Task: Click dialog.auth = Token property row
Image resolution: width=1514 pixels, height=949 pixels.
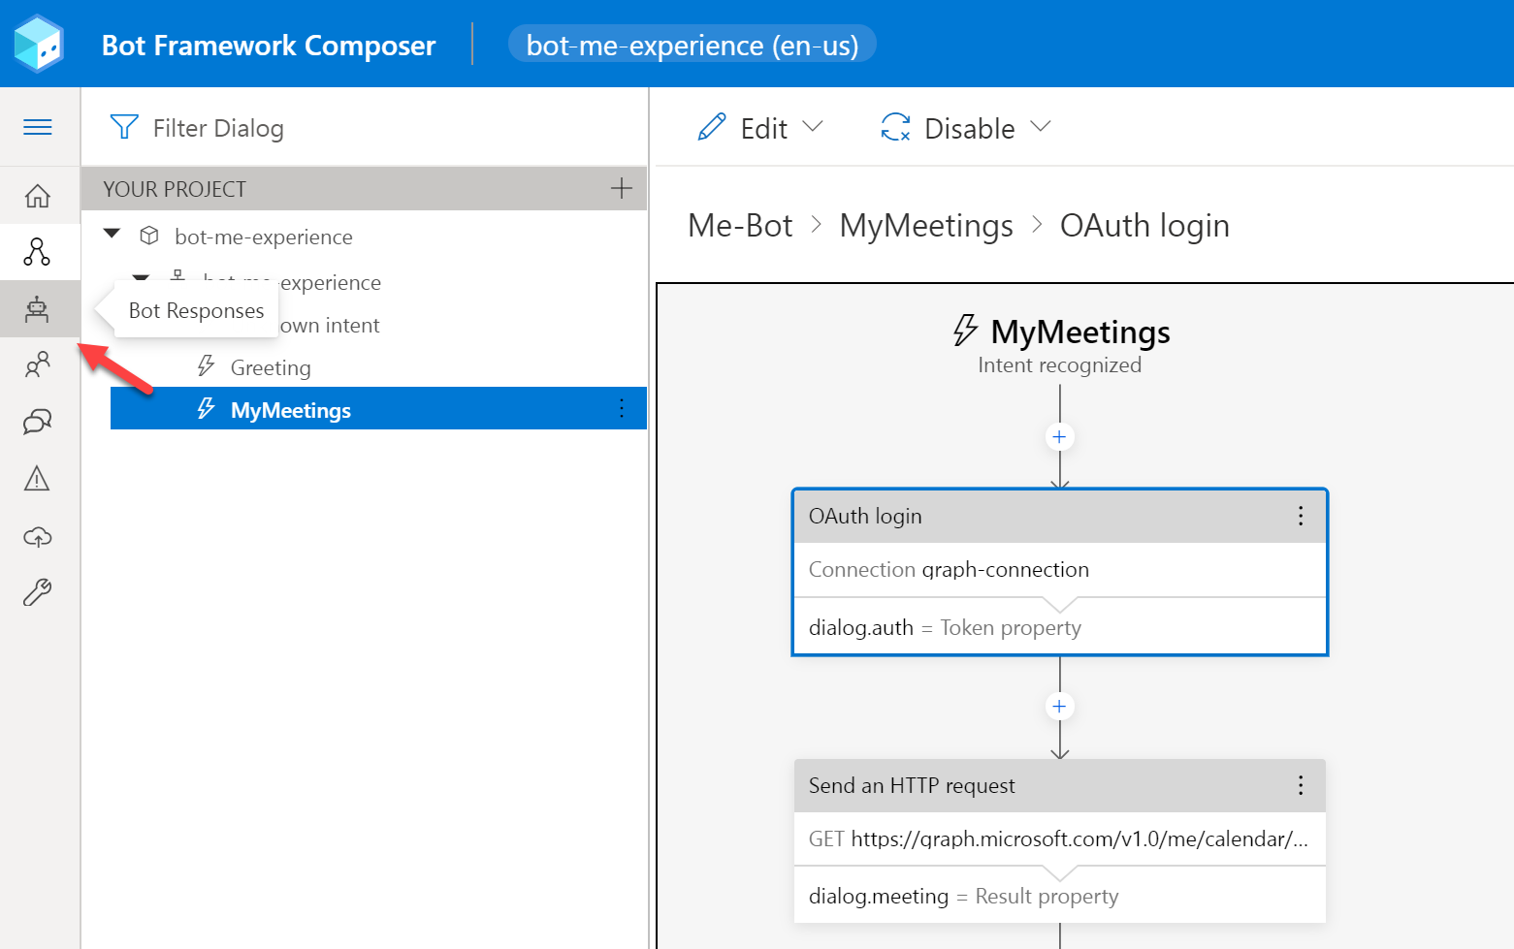Action: tap(1059, 627)
